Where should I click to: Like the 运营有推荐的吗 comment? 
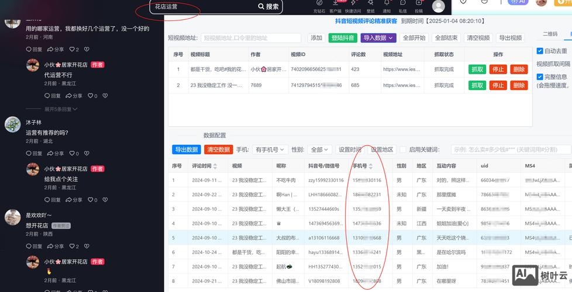point(74,153)
